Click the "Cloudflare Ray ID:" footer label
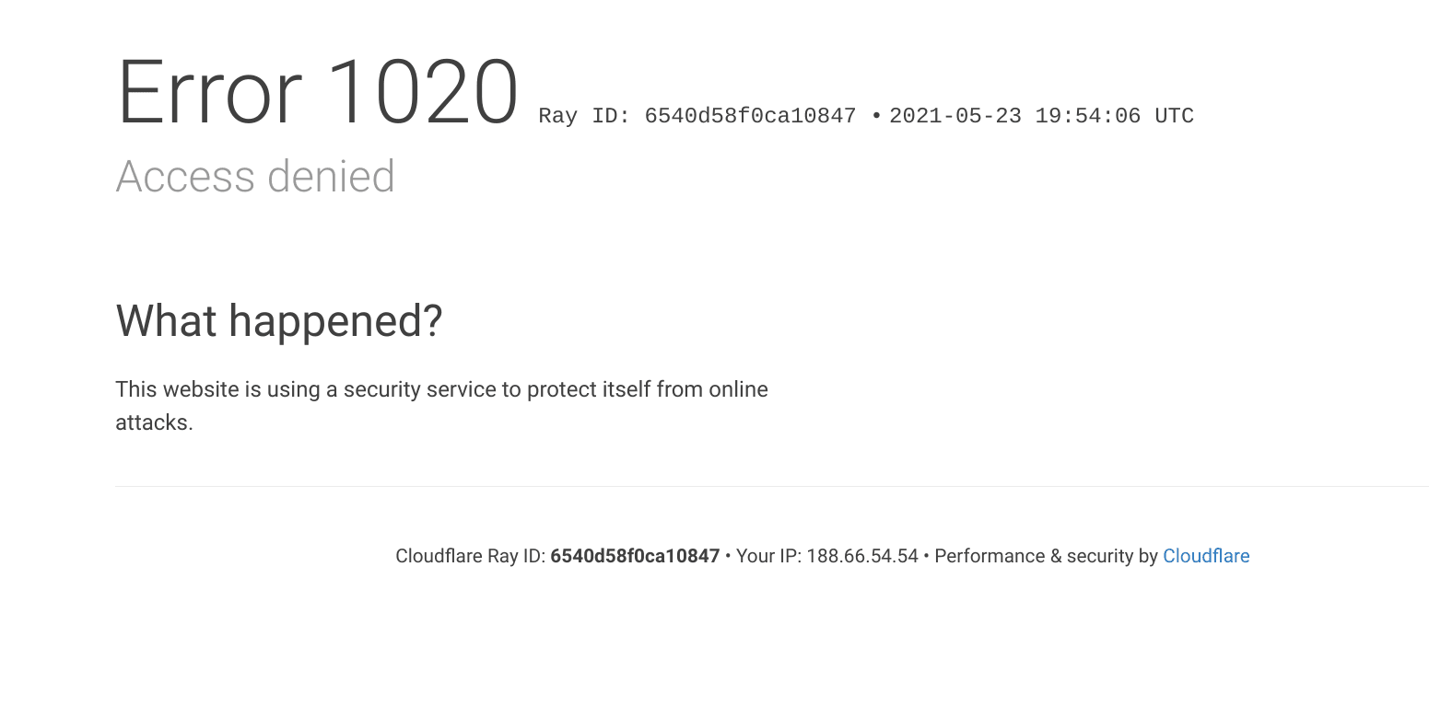The image size is (1429, 717). (471, 556)
